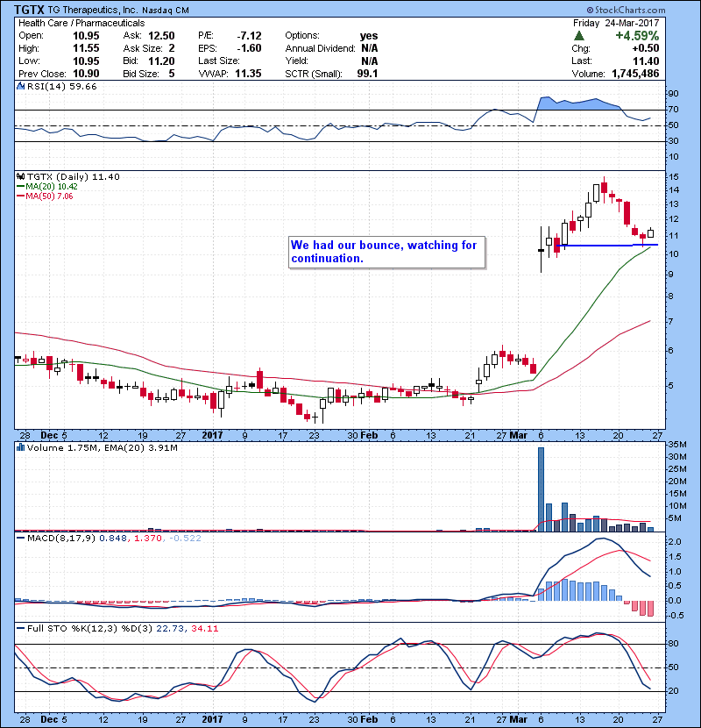Click the volume bars icon beside Volume 1.75M
The image size is (701, 728).
[x=20, y=447]
